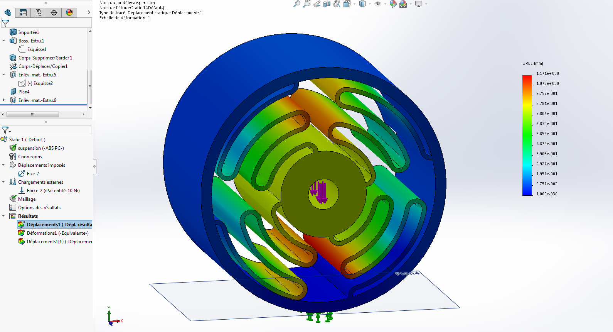This screenshot has height=332, width=613.
Task: Switch to the ConfigurationManager tab
Action: (39, 13)
